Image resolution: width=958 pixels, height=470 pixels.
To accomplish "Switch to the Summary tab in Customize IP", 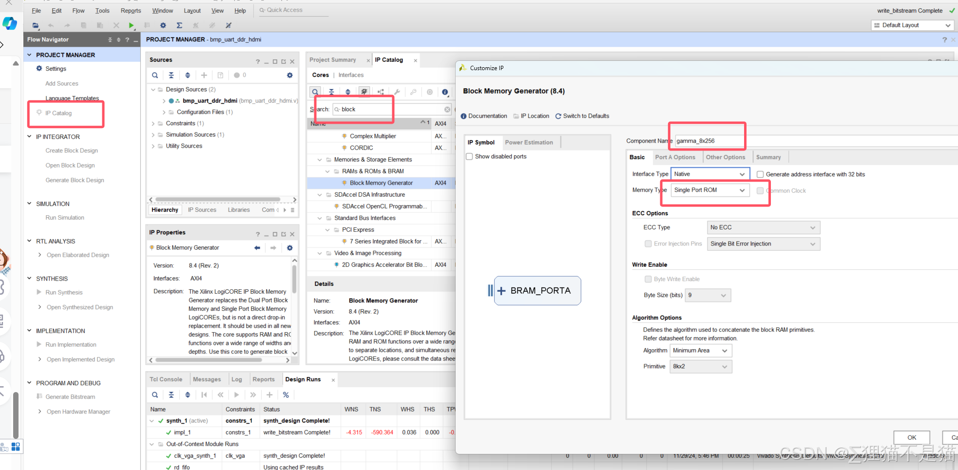I will [768, 157].
